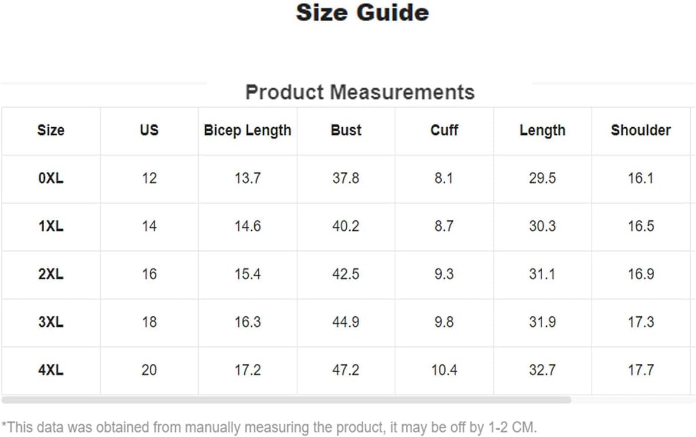
Task: Click the 4XL size row label
Action: (51, 370)
